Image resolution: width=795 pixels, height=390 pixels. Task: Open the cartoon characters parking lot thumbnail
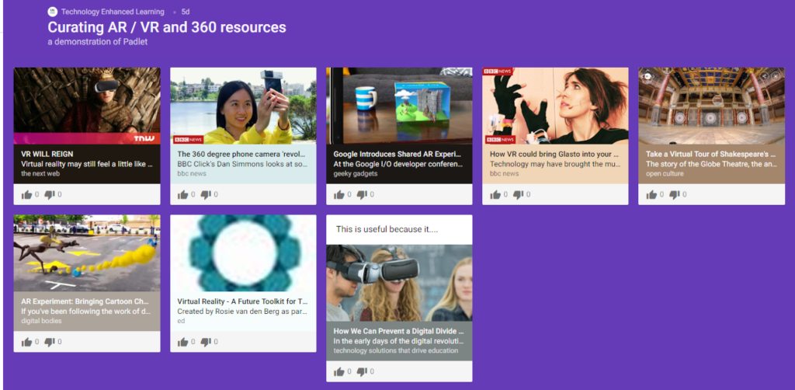point(87,253)
